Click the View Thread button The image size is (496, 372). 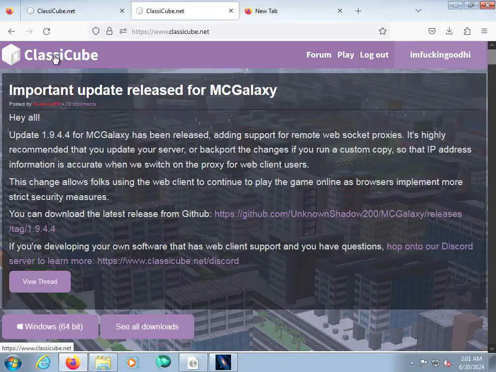point(40,281)
